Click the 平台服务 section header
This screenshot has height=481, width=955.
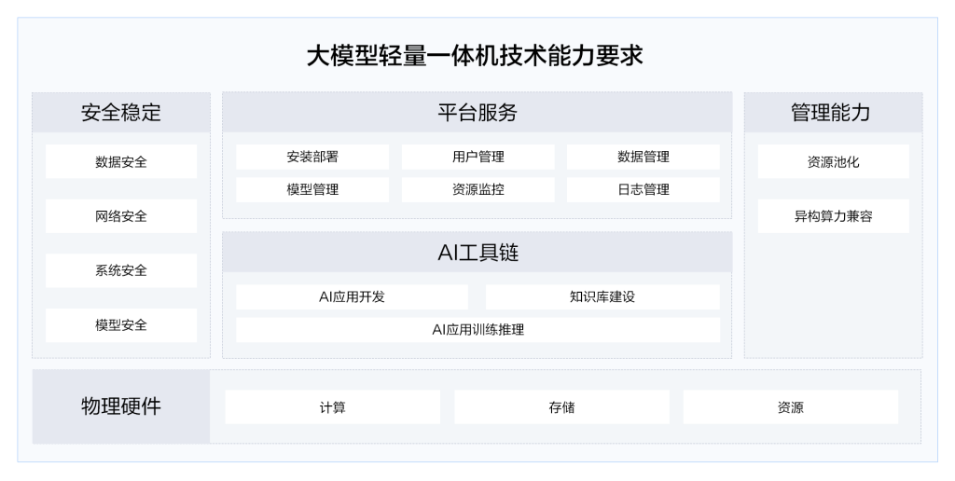[x=477, y=113]
